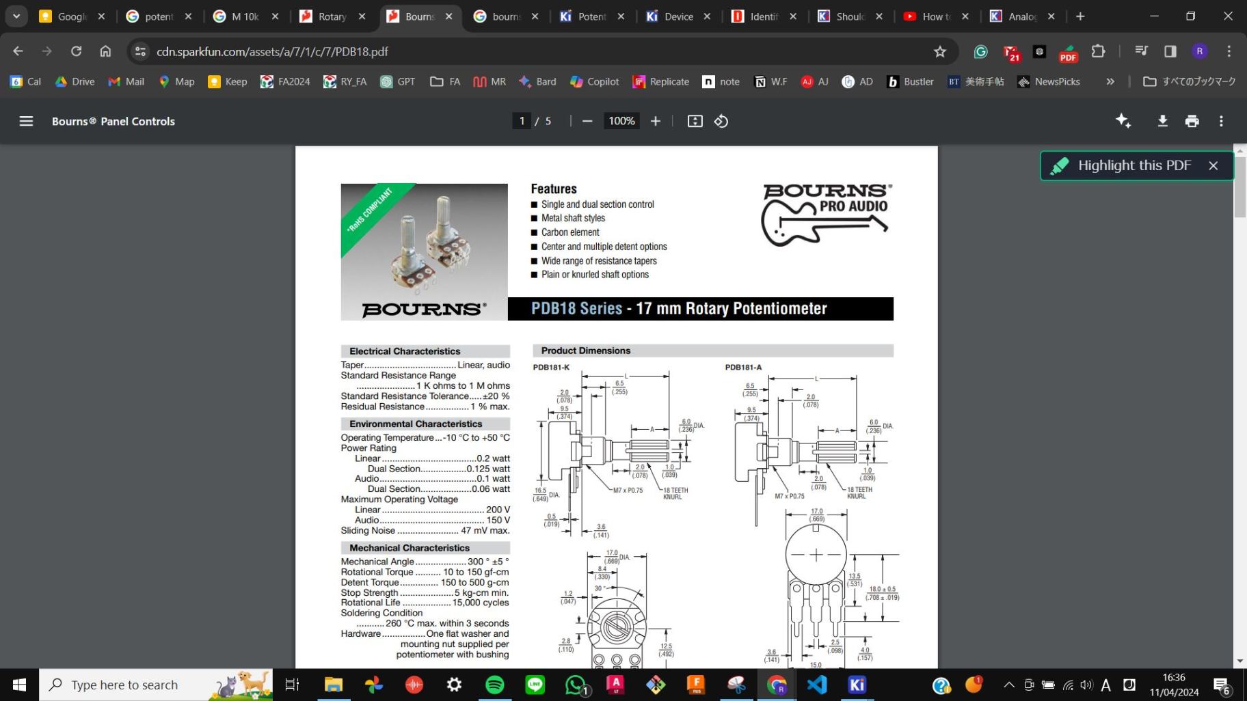Open the Chrome profile avatar R
This screenshot has width=1247, height=701.
point(1200,51)
